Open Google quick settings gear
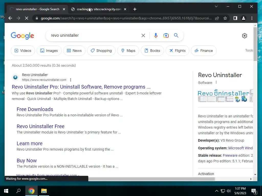Image resolution: width=262 pixels, height=196 pixels. tap(244, 36)
